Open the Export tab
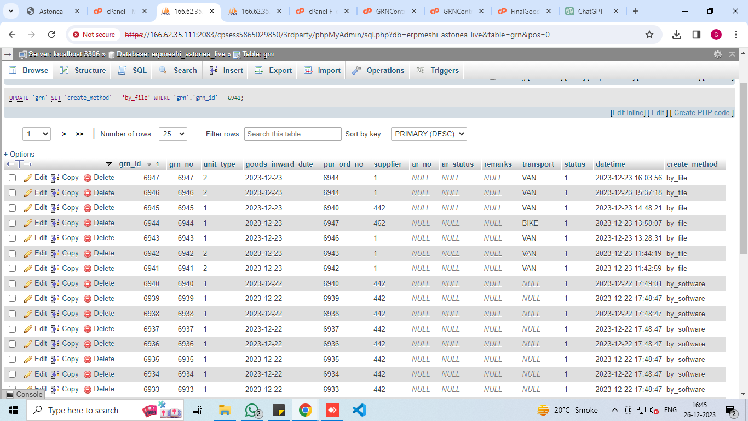The image size is (748, 421). 273,70
